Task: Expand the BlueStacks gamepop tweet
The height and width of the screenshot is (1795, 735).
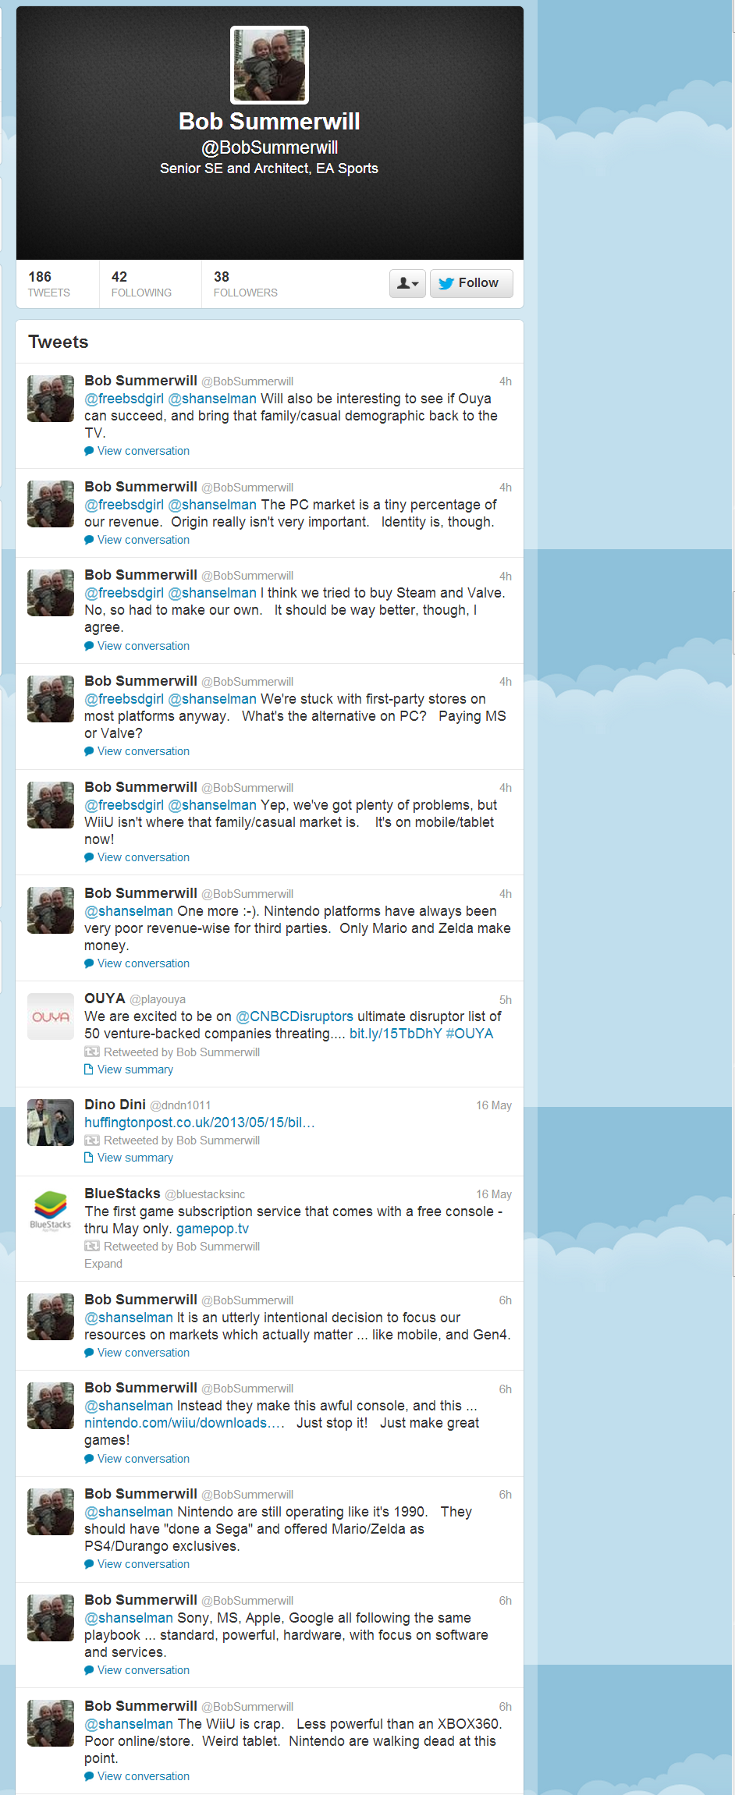Action: (x=103, y=1264)
